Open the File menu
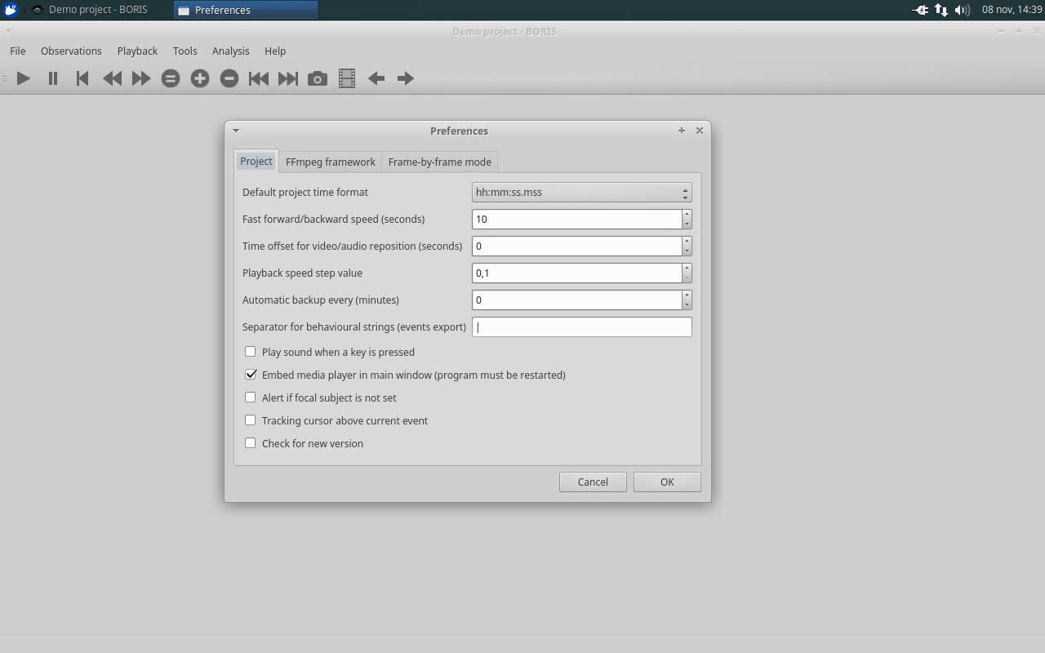Viewport: 1045px width, 653px height. click(x=18, y=51)
